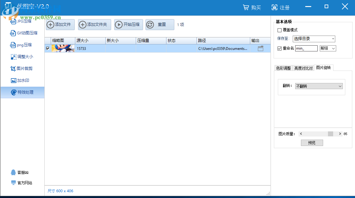Screen dimensions: 355x198
Task: Uncheck the 重命名 checkbox
Action: [279, 48]
